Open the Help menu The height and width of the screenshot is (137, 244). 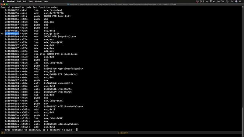(46, 2)
